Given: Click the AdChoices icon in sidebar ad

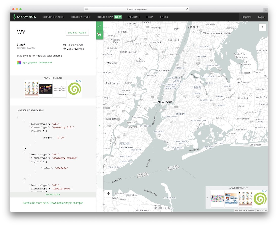Looking at the screenshot, I should (77, 81).
